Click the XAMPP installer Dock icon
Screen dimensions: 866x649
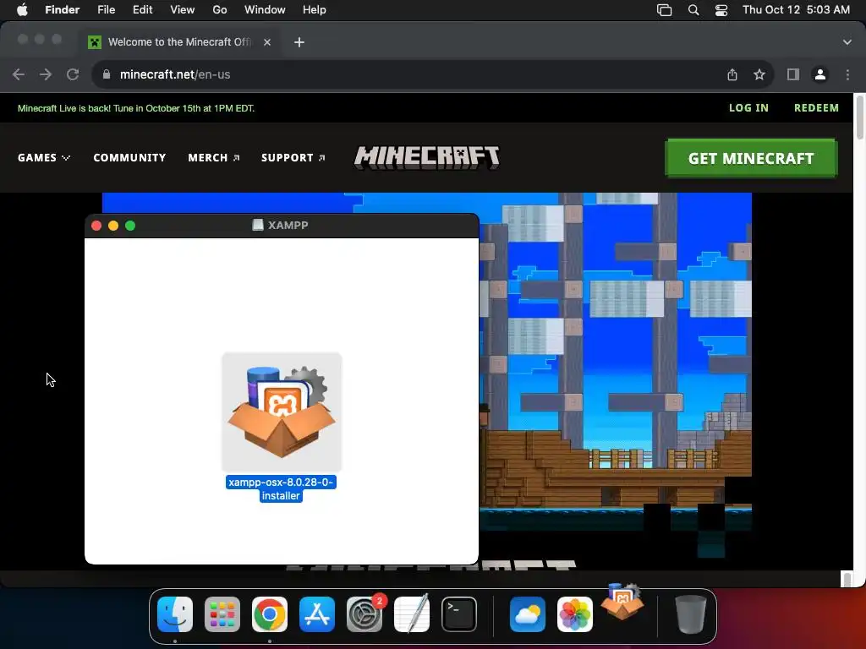pos(622,602)
